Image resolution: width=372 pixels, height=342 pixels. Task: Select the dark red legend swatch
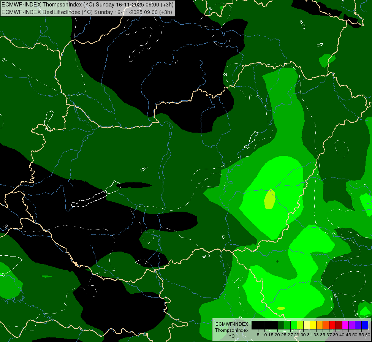[x=339, y=325]
